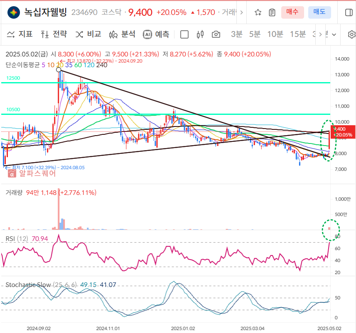Click the 2025.05.02 date axis label

click(x=329, y=328)
